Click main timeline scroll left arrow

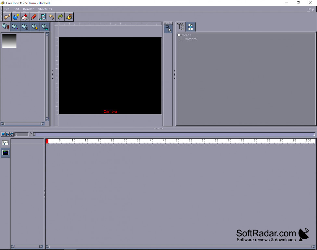click(x=47, y=246)
